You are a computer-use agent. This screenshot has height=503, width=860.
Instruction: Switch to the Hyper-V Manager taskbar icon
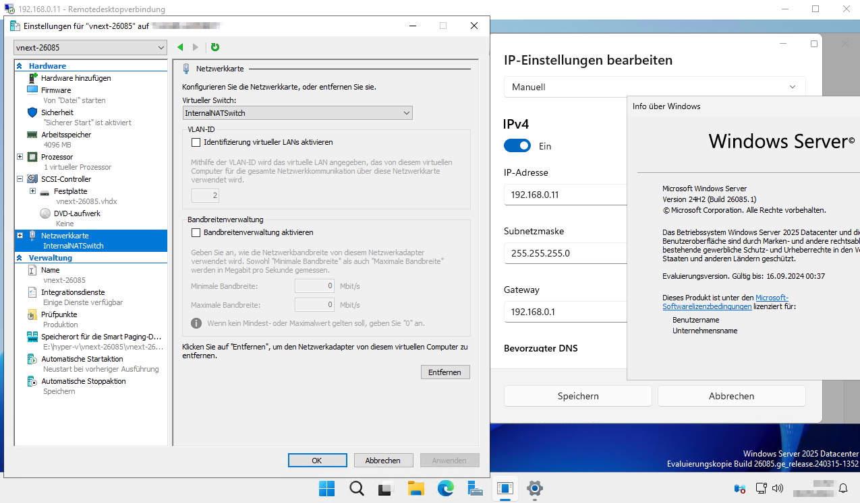click(x=505, y=488)
